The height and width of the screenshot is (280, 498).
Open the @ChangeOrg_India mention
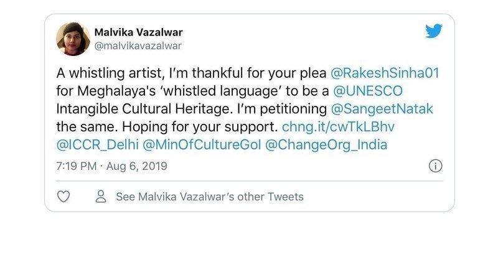(326, 145)
